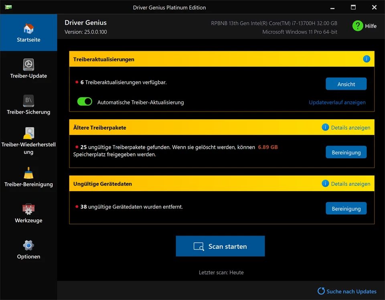Click the Driver Genius icon in the title bar
The image size is (385, 300).
pos(8,7)
